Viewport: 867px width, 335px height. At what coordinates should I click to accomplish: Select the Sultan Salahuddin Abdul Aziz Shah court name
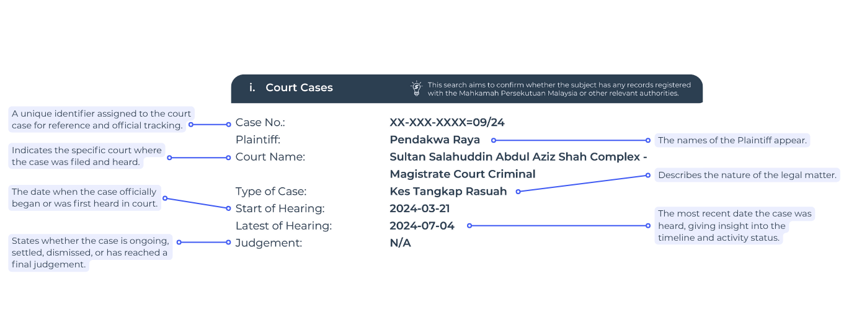coord(518,166)
